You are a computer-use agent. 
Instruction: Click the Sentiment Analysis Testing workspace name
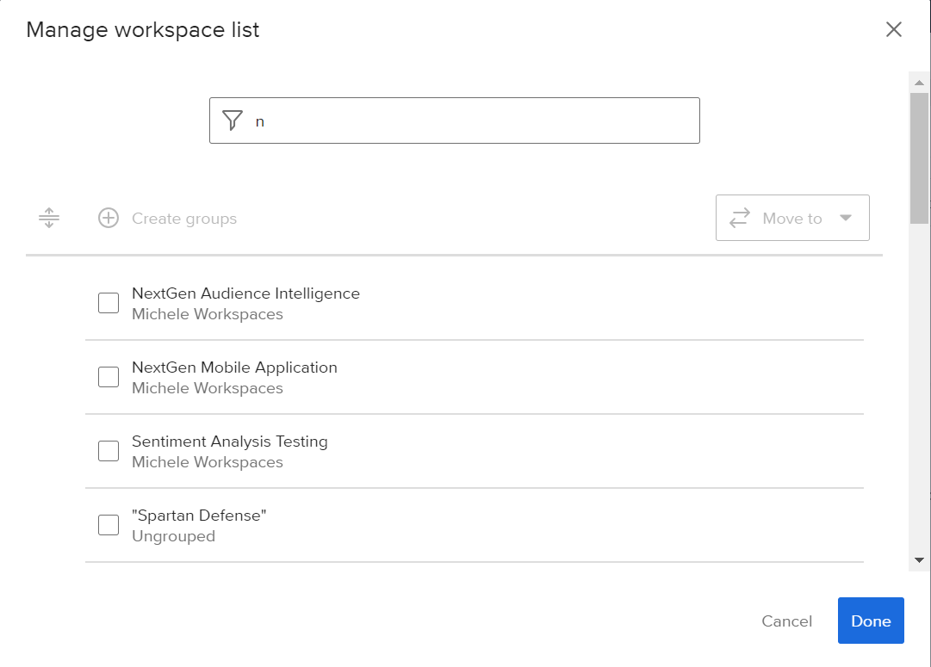(x=230, y=442)
